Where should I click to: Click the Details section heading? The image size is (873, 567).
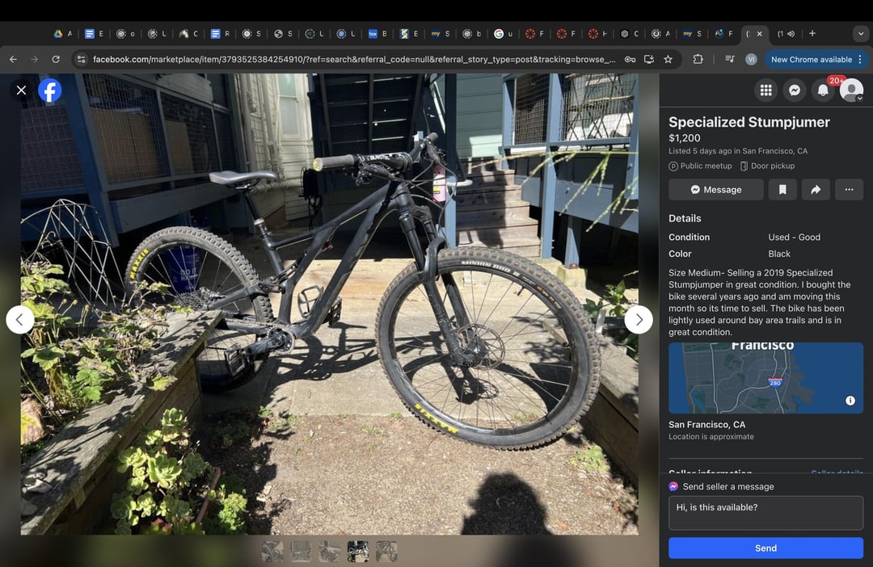(x=685, y=219)
